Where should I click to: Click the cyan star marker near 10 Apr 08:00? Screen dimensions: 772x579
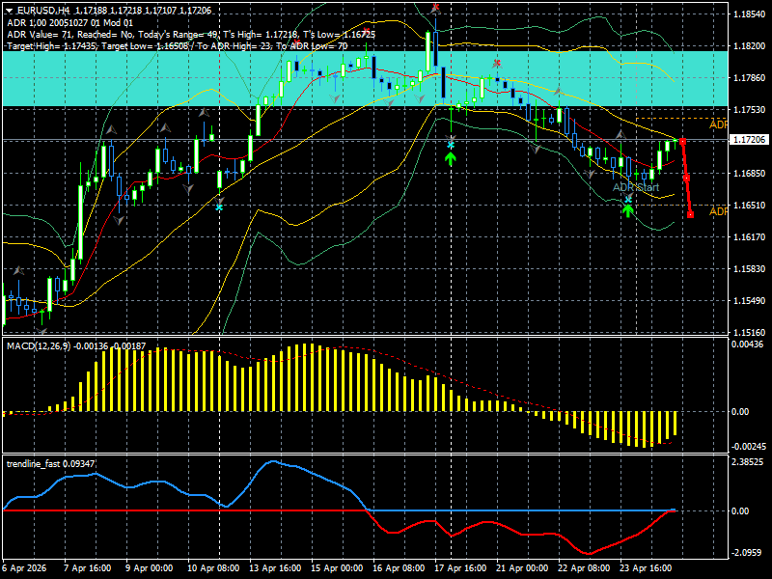point(219,207)
